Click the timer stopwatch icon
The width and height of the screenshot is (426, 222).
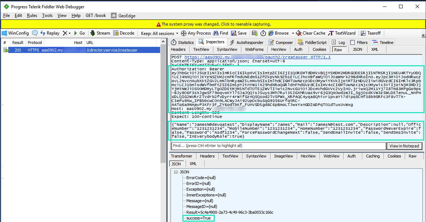click(x=263, y=33)
